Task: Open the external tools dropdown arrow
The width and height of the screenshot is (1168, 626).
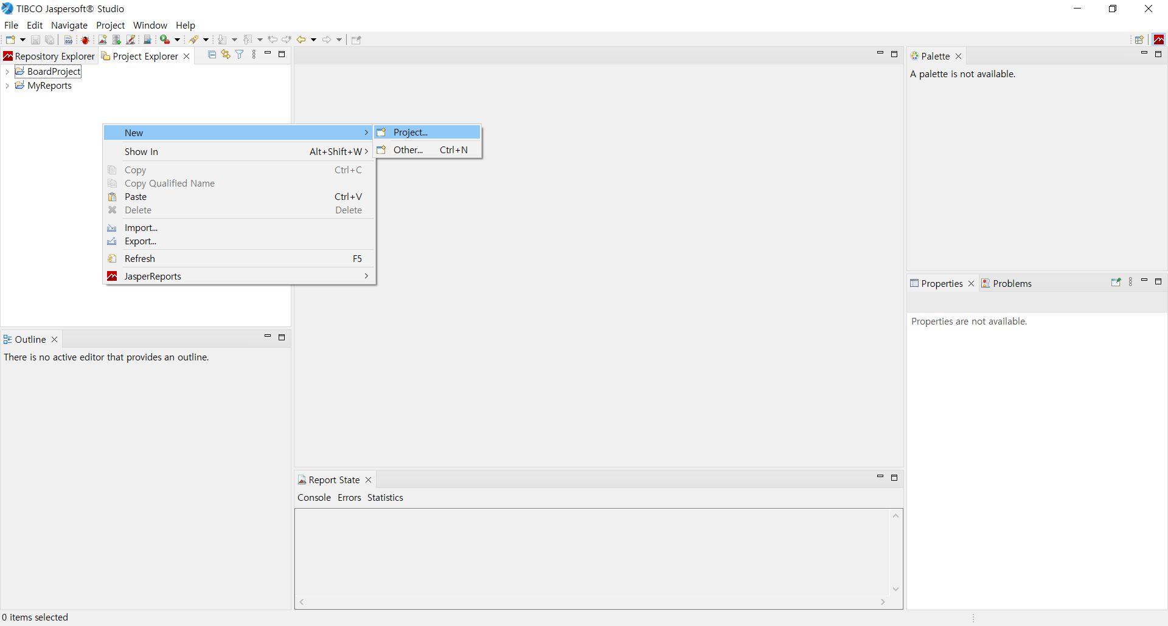Action: pyautogui.click(x=177, y=40)
